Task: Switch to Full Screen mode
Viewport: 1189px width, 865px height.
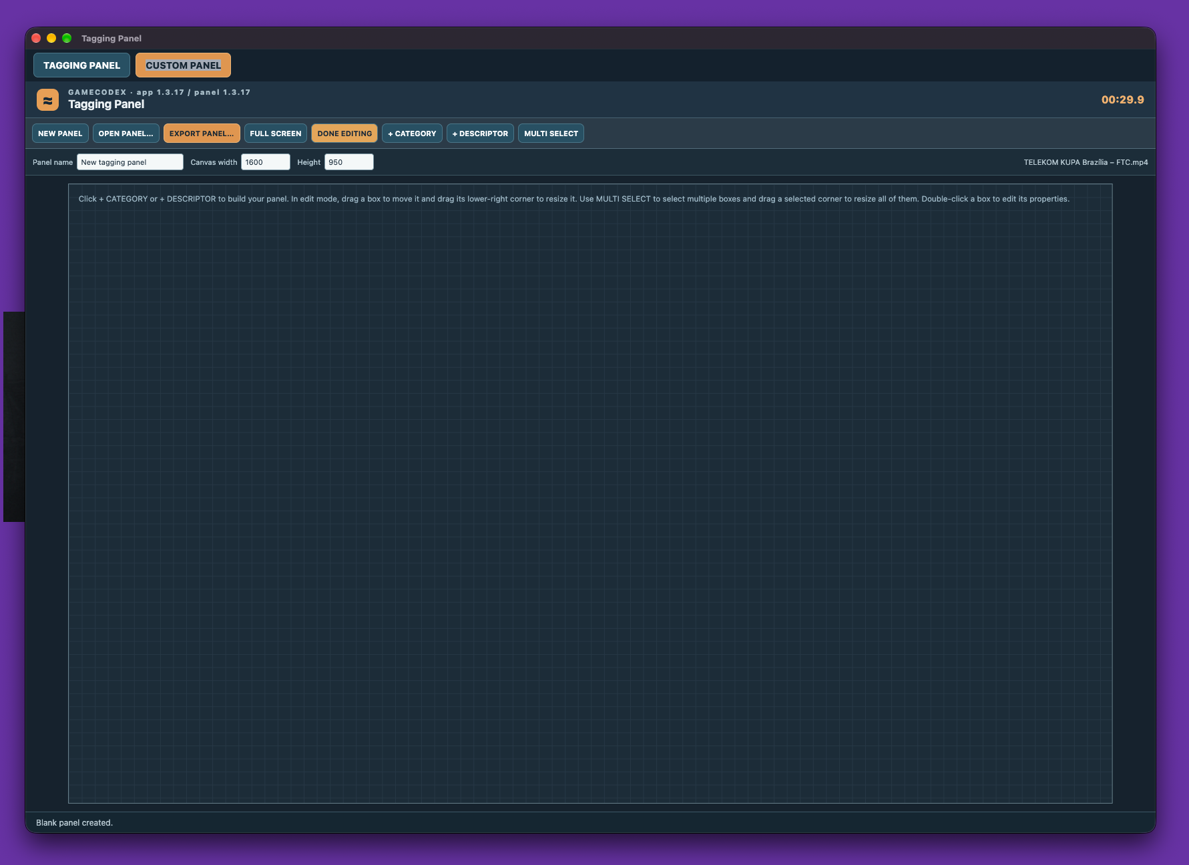Action: (276, 133)
